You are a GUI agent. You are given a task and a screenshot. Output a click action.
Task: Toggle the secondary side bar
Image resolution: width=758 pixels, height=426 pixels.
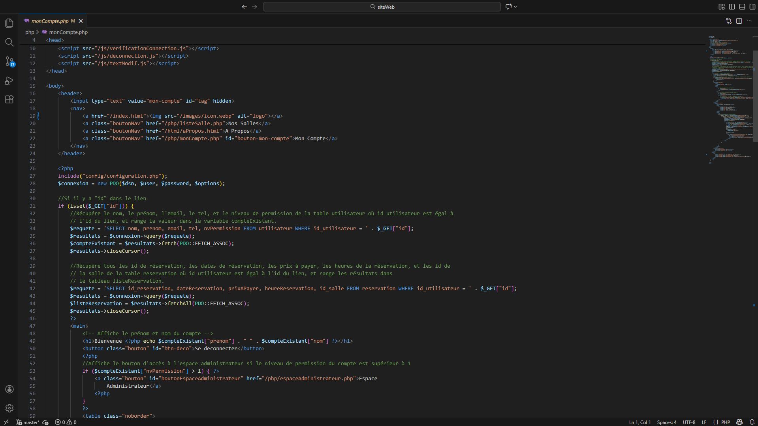[x=752, y=7]
